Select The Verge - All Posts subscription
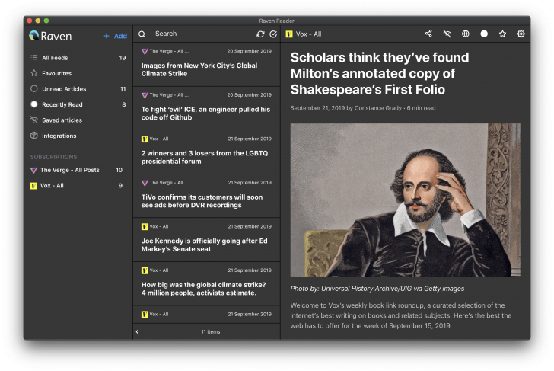The image size is (554, 371). coord(78,170)
